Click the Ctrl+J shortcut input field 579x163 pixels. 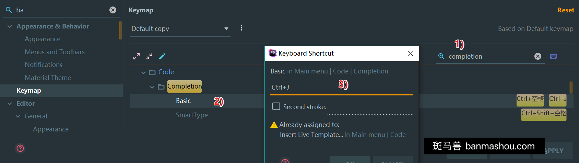pos(342,87)
